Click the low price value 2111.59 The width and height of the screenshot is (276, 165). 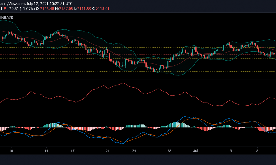tap(84, 9)
